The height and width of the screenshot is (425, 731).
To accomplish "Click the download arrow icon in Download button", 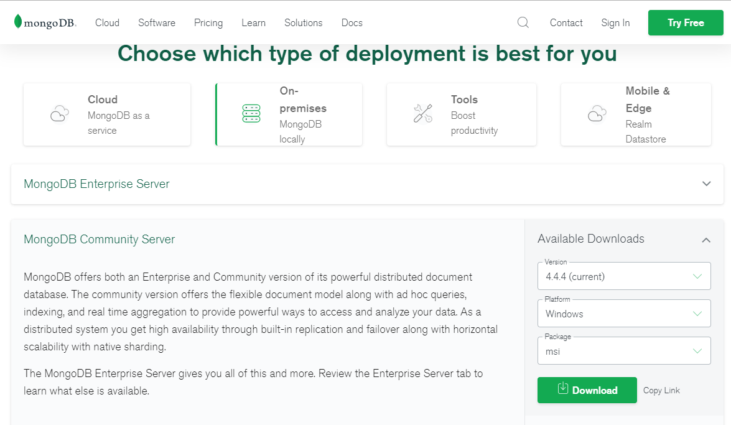I will click(562, 388).
